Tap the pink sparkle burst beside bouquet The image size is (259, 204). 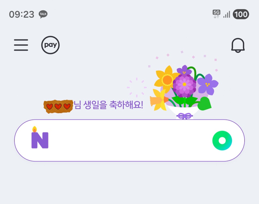137,87
